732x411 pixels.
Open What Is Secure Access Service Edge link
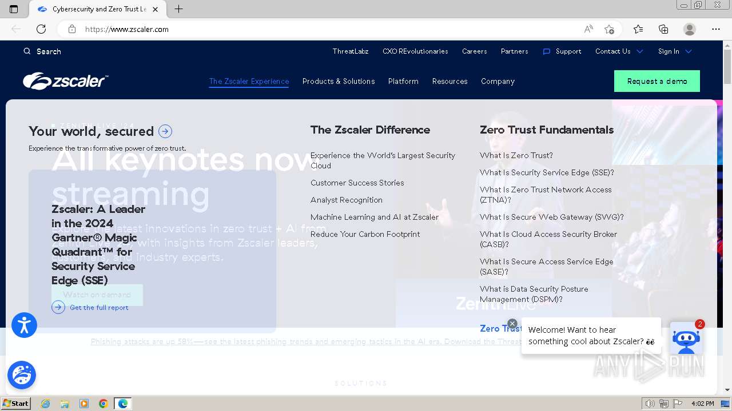[547, 267]
